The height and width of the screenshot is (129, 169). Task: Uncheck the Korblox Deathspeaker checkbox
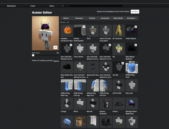click(84, 27)
